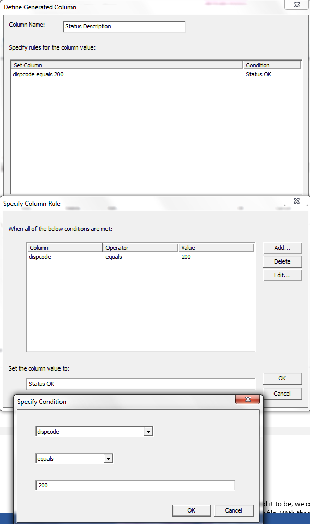Click the Edit... button
This screenshot has width=310, height=524.
[282, 276]
